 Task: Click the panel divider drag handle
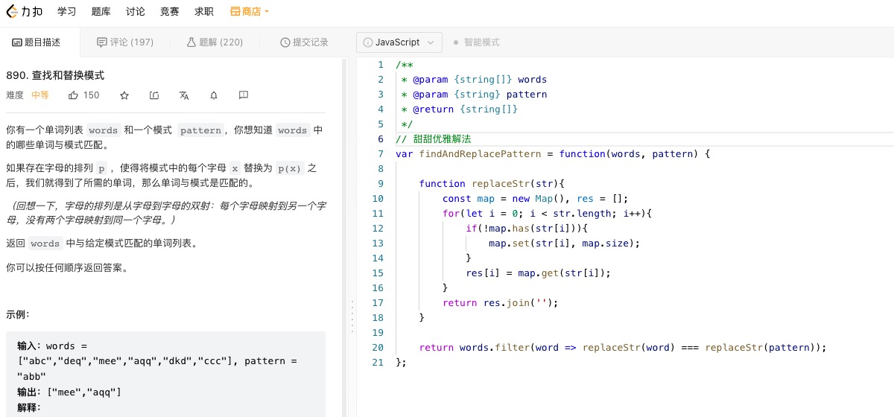tap(352, 316)
